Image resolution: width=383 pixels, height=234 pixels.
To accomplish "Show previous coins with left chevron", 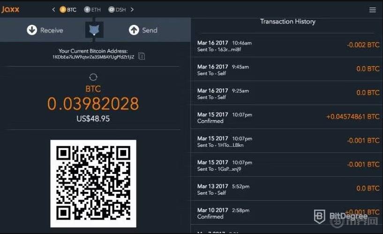I will pyautogui.click(x=54, y=9).
